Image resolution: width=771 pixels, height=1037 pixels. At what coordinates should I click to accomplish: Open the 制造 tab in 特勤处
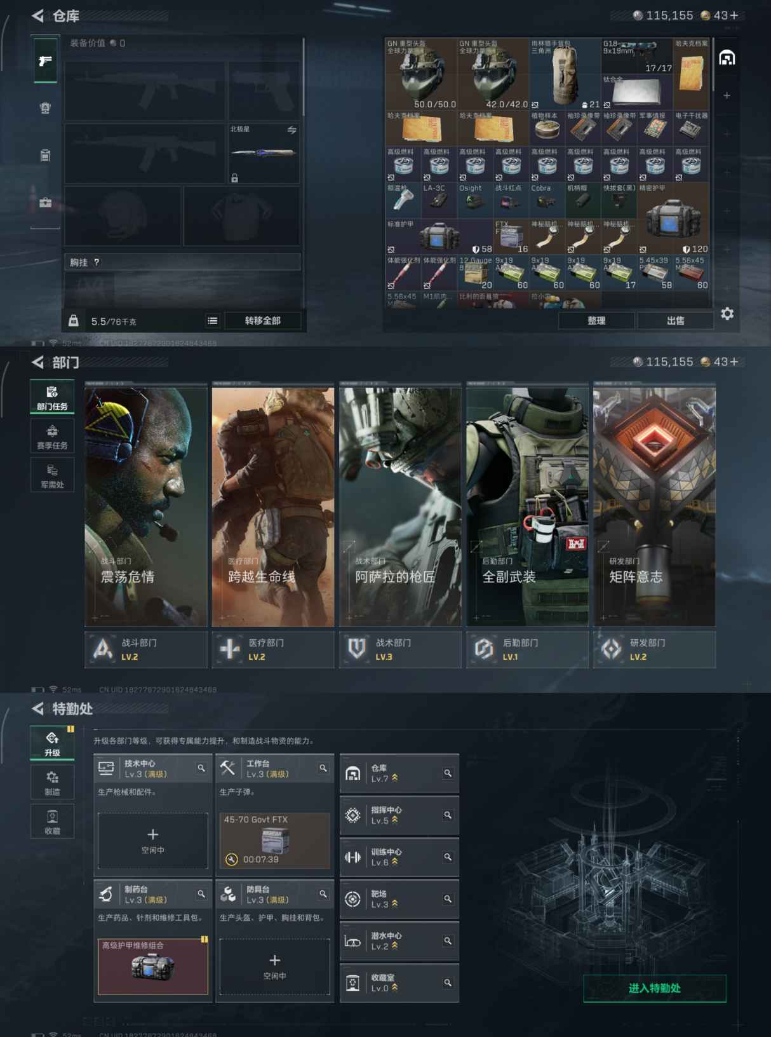coord(52,783)
